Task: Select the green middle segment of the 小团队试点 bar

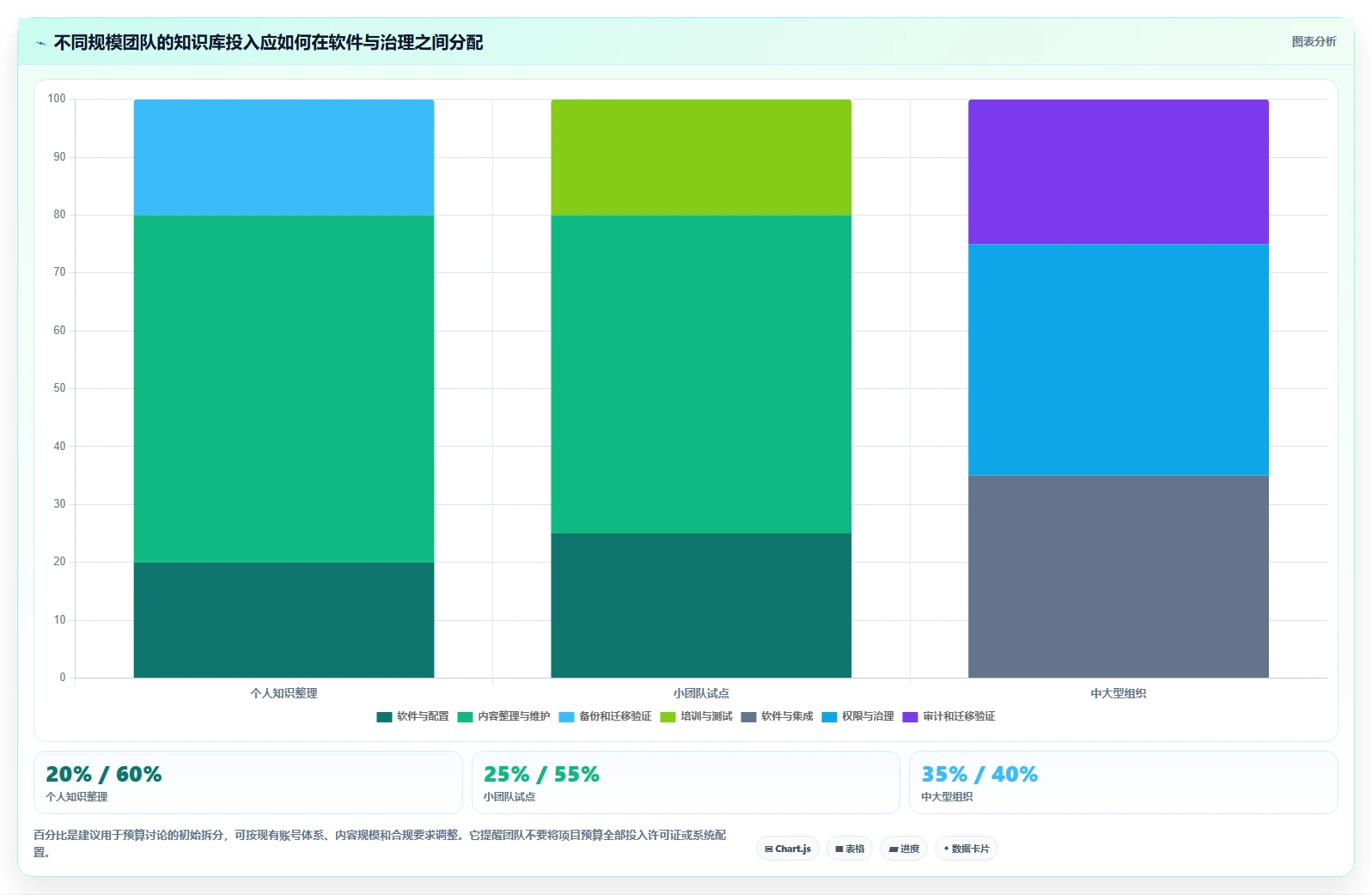Action: 701,374
